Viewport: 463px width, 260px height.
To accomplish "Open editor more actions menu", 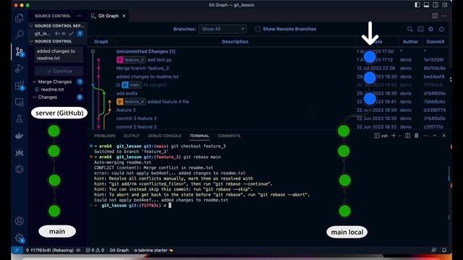I will [444, 16].
